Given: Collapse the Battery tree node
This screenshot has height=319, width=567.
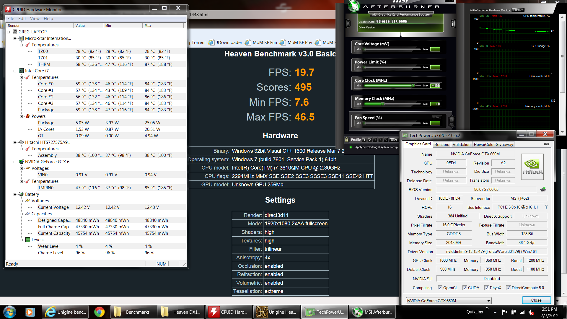Looking at the screenshot, I should (x=15, y=194).
